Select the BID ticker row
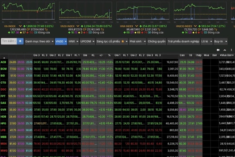Image resolution: width=235 pixels, height=157 pixels. pyautogui.click(x=3, y=76)
